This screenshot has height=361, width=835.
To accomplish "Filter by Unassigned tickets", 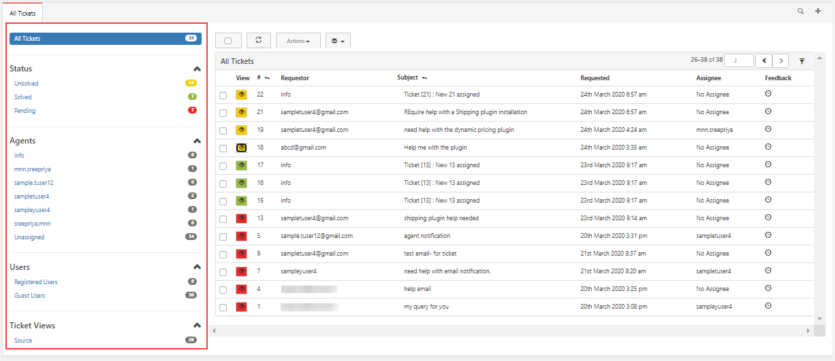I will (x=29, y=237).
